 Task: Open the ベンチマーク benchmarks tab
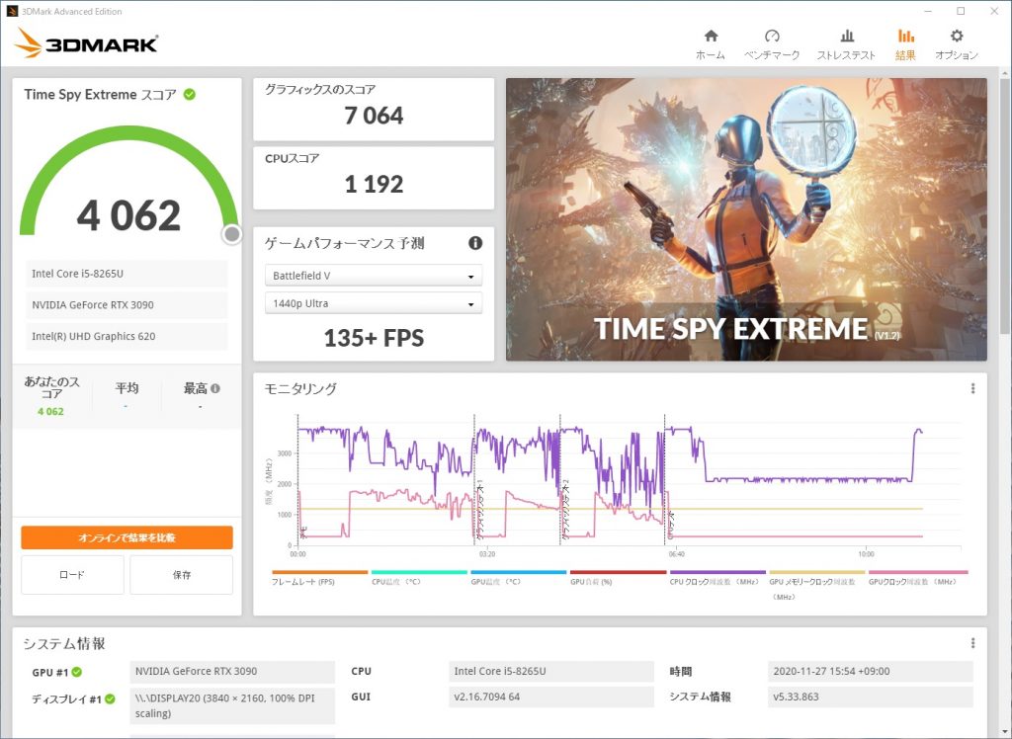(x=771, y=44)
